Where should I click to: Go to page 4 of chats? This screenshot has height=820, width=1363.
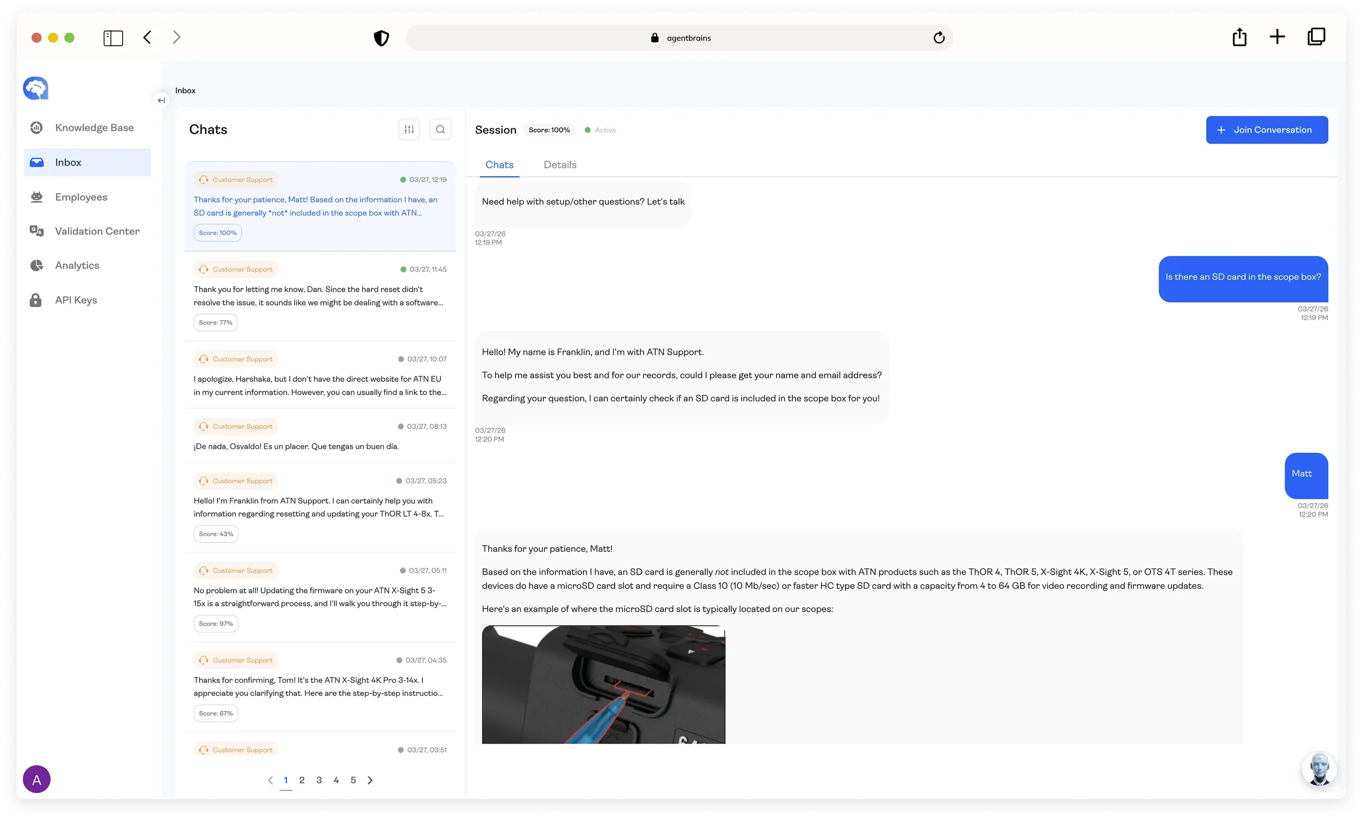point(336,780)
